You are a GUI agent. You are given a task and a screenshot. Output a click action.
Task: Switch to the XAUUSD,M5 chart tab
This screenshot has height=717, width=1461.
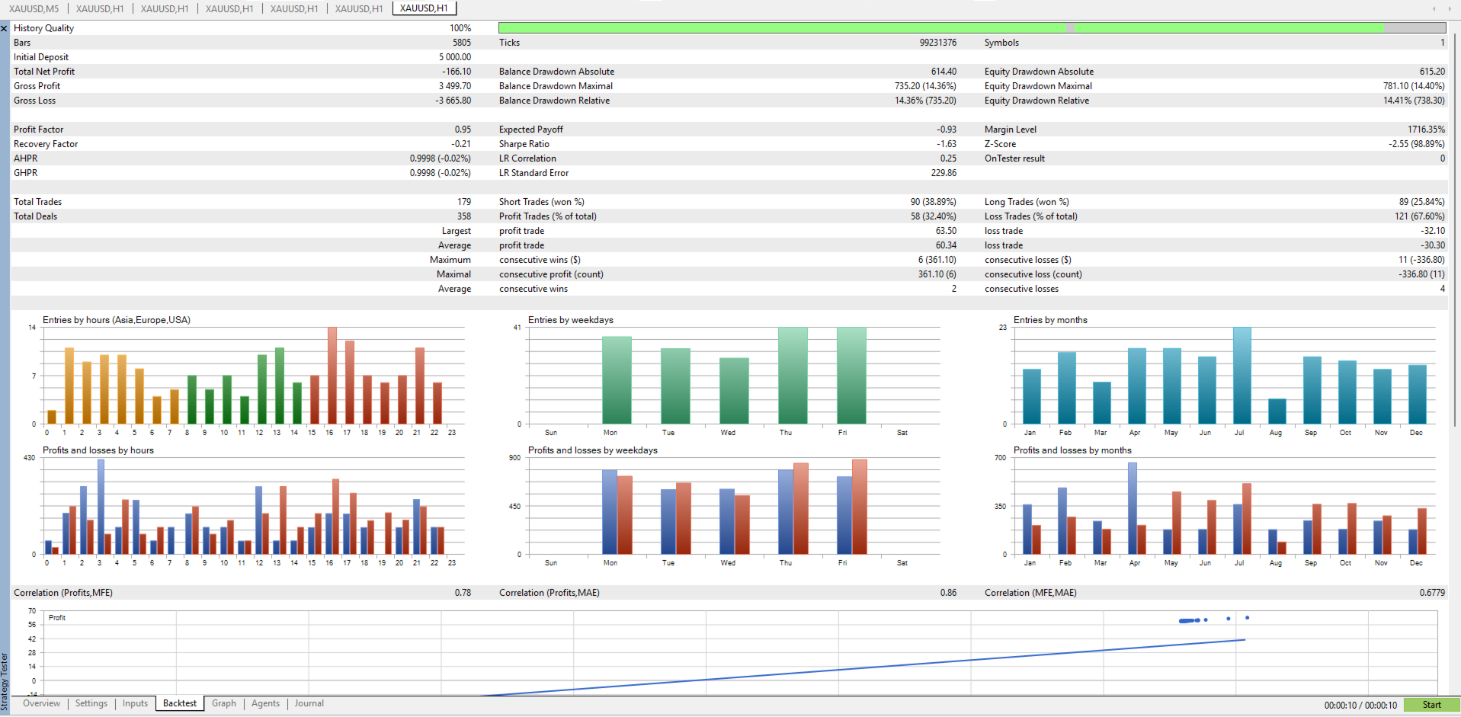34,8
